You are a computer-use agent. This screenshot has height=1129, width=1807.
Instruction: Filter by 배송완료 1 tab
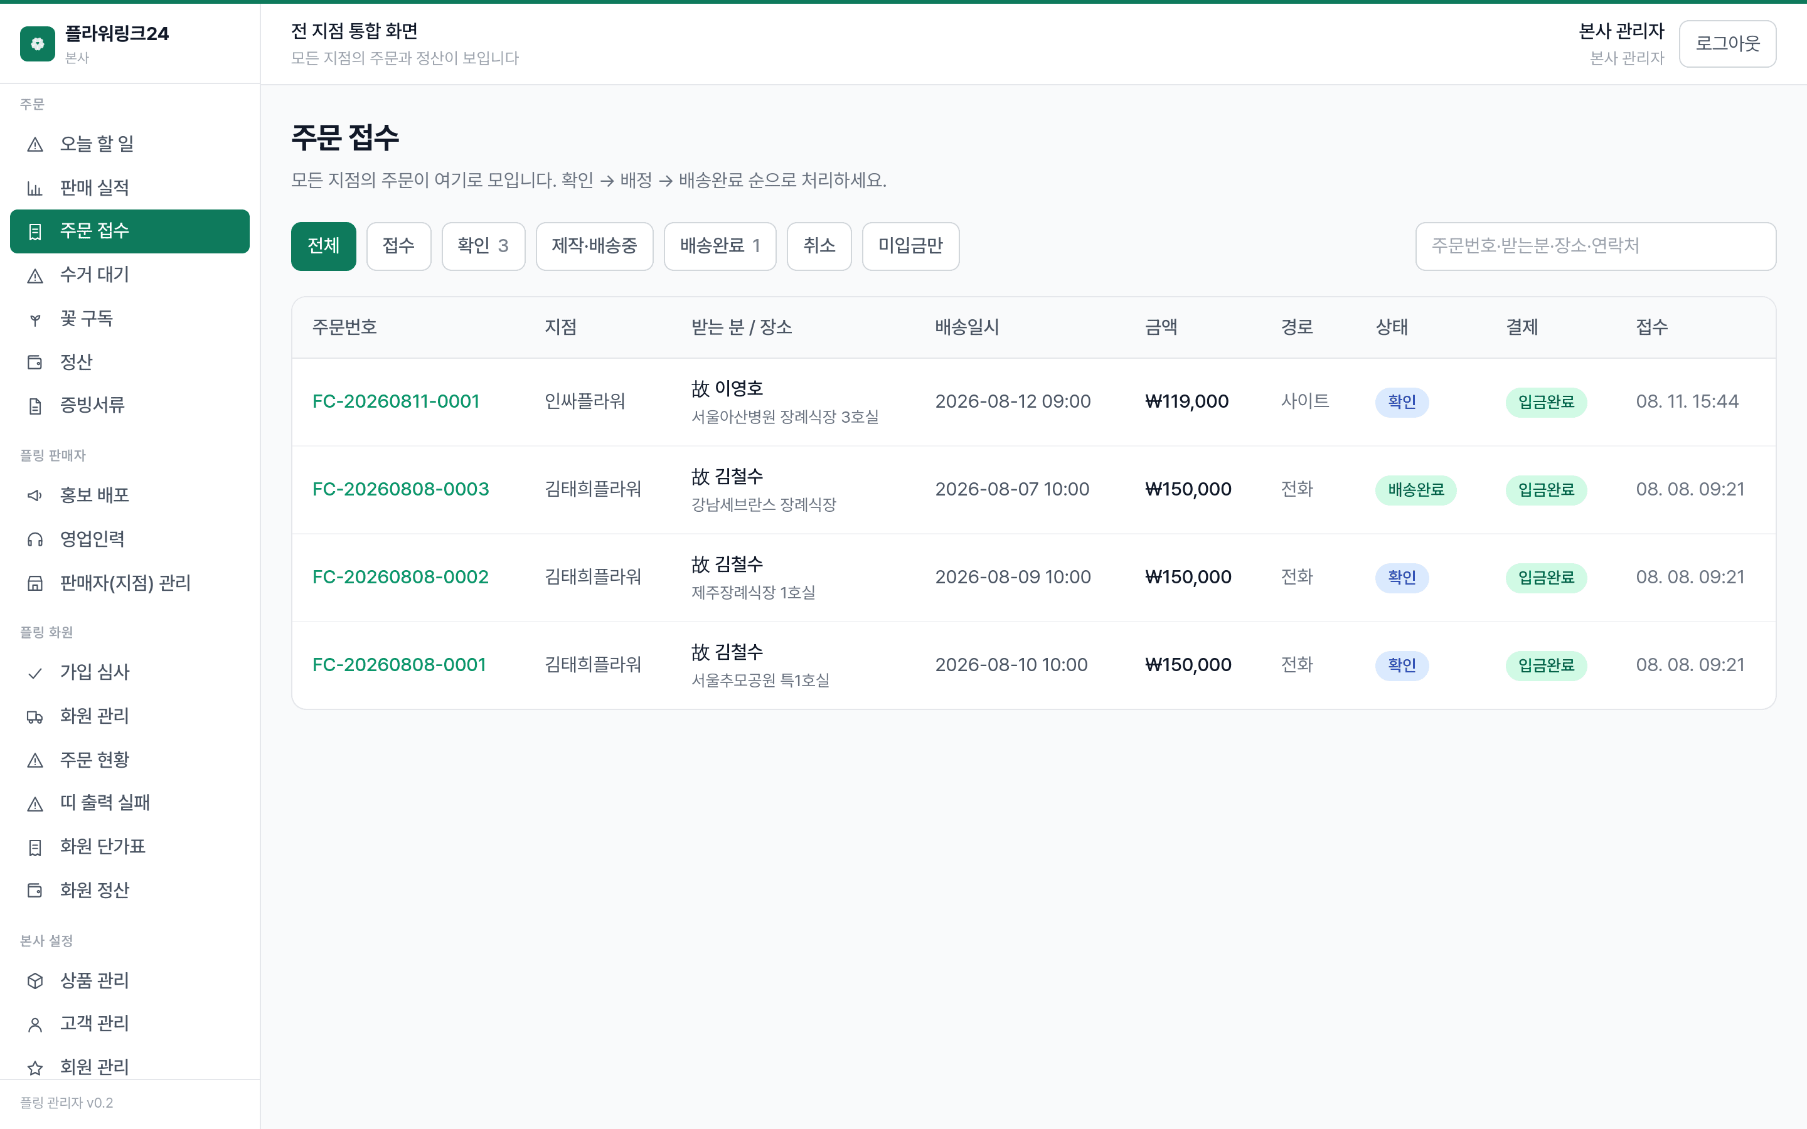[x=720, y=246]
